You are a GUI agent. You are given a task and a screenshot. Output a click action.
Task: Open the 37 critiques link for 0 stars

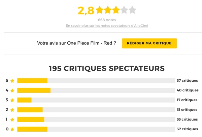pos(187,129)
